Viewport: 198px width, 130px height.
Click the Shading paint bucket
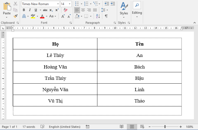pyautogui.click(x=77, y=16)
